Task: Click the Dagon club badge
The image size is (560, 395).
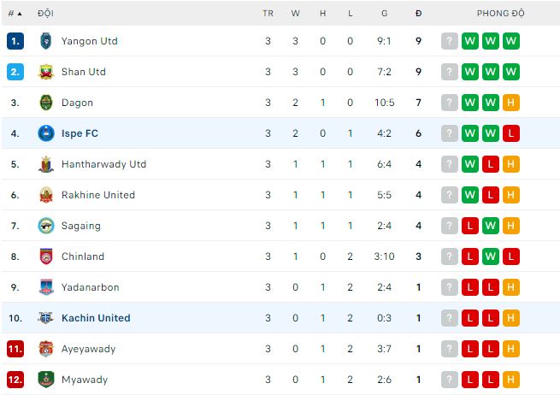Action: pyautogui.click(x=46, y=103)
